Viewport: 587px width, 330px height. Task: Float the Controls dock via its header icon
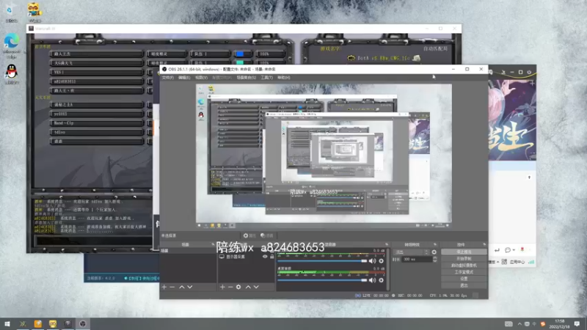[484, 244]
